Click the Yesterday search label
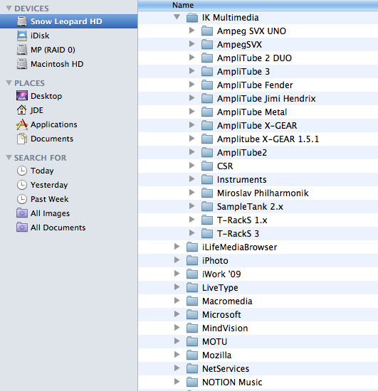This screenshot has height=391, width=378. pyautogui.click(x=49, y=185)
